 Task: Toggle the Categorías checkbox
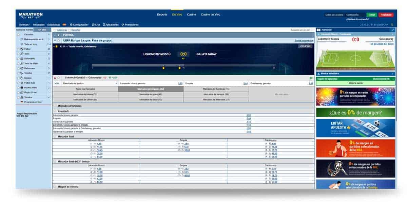55,30
